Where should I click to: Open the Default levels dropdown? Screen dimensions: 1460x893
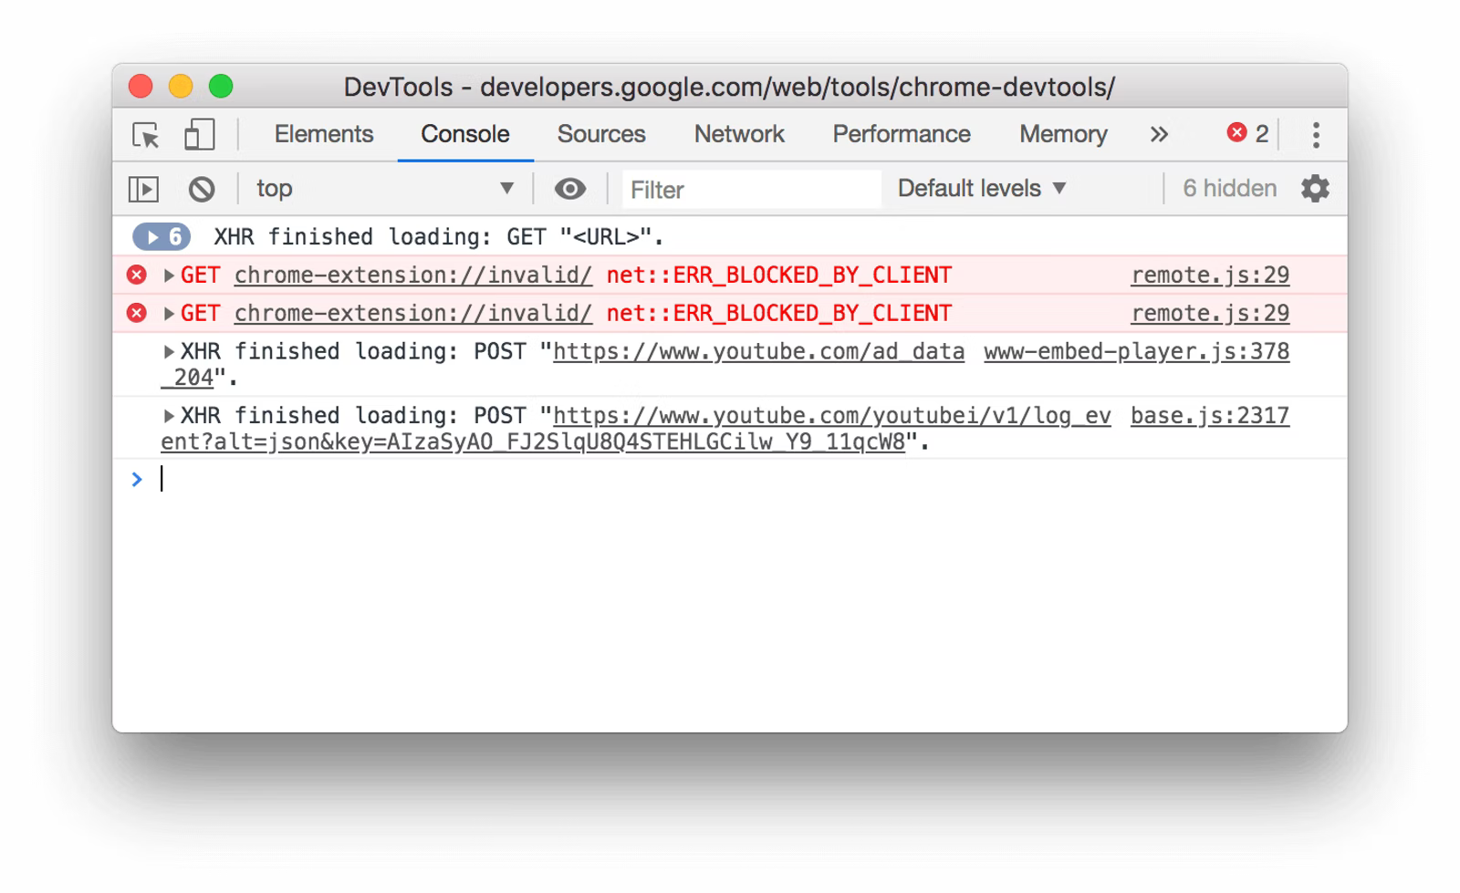[978, 188]
